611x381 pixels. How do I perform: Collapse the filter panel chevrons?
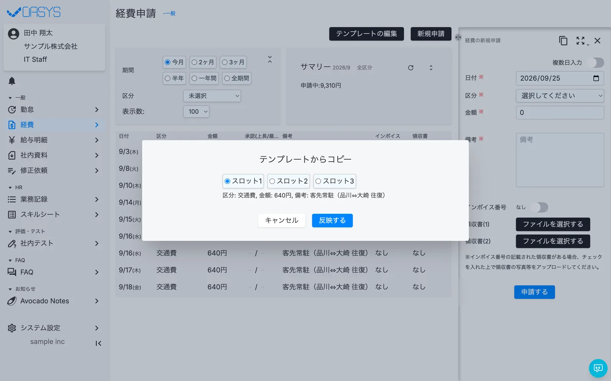click(x=269, y=60)
